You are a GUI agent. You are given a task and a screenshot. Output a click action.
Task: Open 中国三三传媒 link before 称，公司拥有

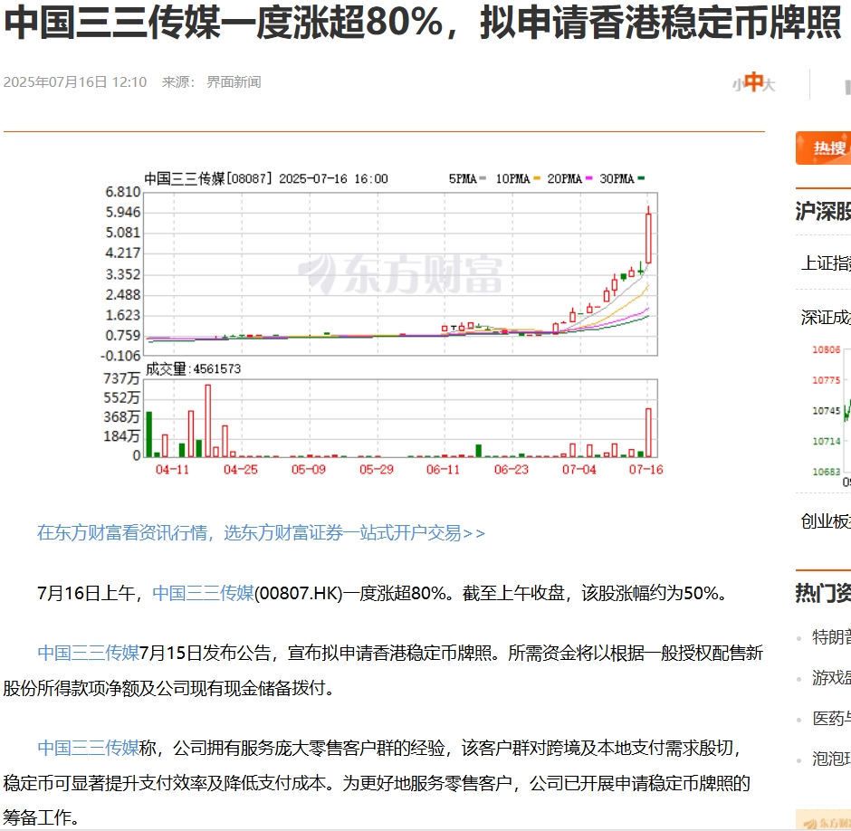(x=88, y=748)
